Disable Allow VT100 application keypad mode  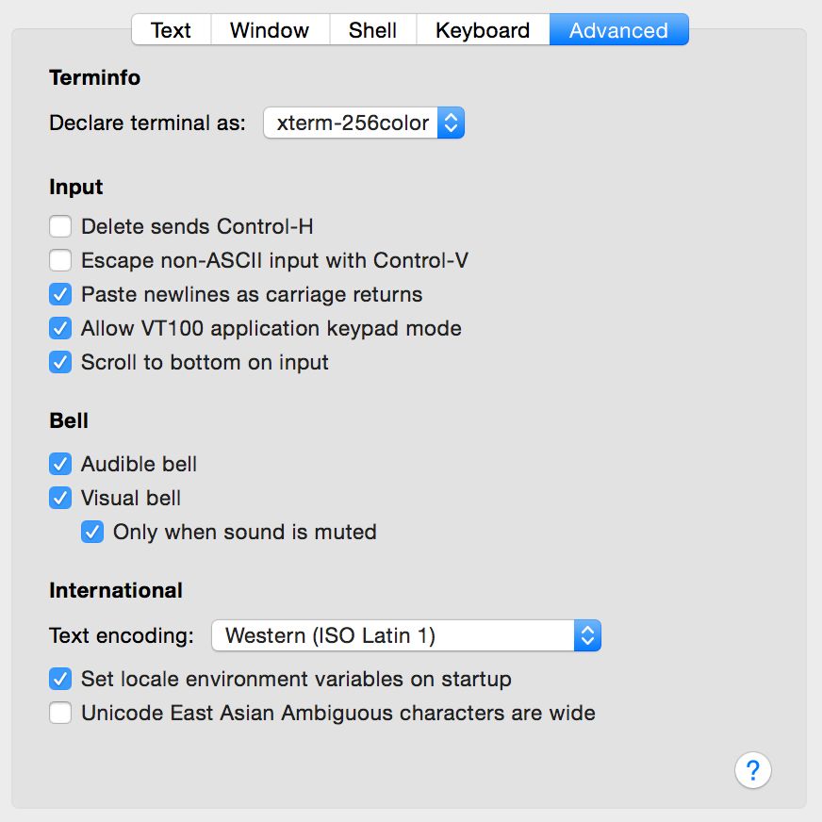click(60, 328)
